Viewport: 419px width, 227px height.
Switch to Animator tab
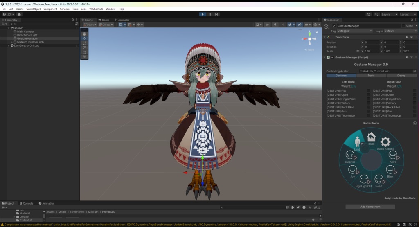tap(122, 20)
